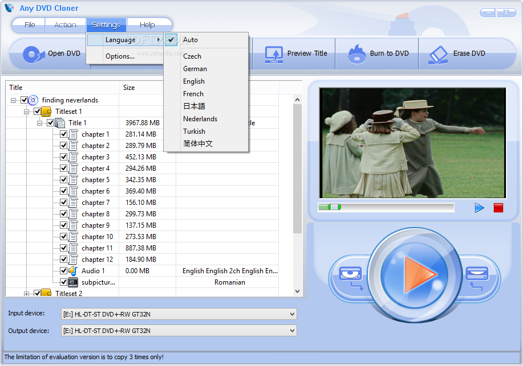Select Czech language
This screenshot has width=523, height=366.
tap(206, 56)
